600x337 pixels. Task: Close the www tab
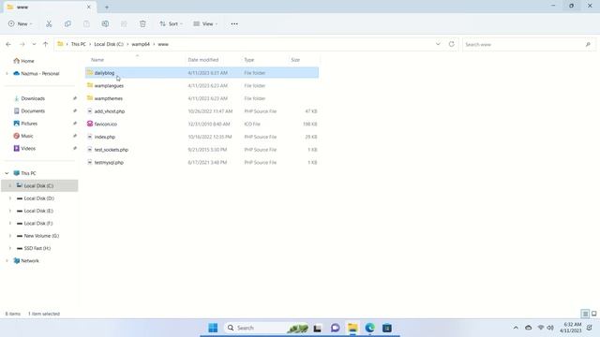point(89,7)
